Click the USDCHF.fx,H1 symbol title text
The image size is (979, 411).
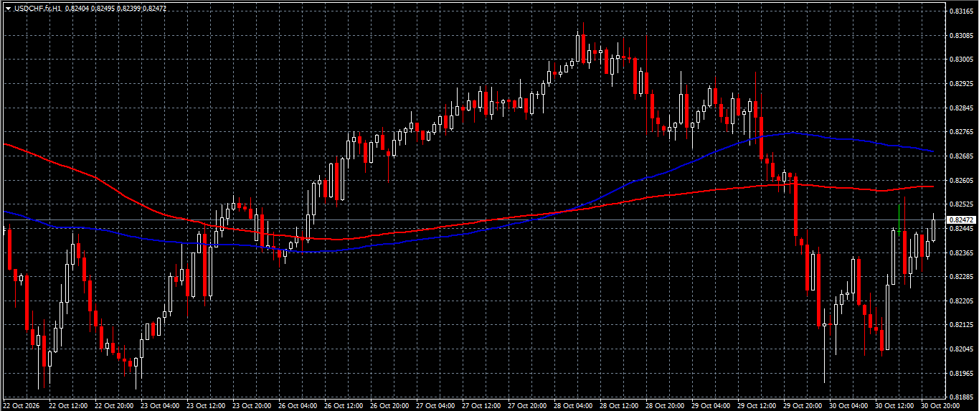click(x=37, y=8)
